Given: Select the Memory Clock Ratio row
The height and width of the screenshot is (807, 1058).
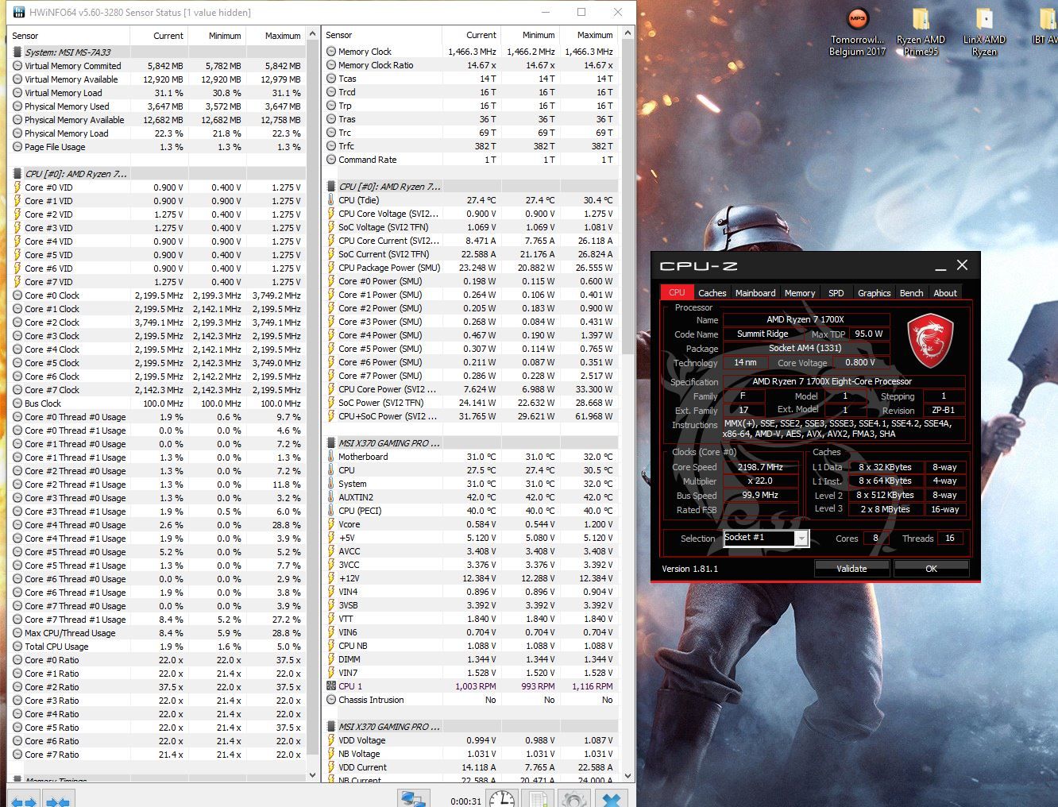Looking at the screenshot, I should point(470,65).
